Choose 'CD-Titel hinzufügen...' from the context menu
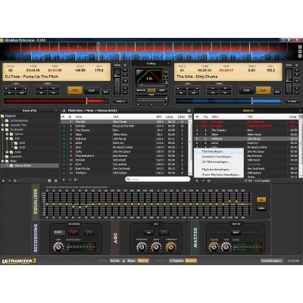Screen dimensions: 303x303 click(219, 162)
